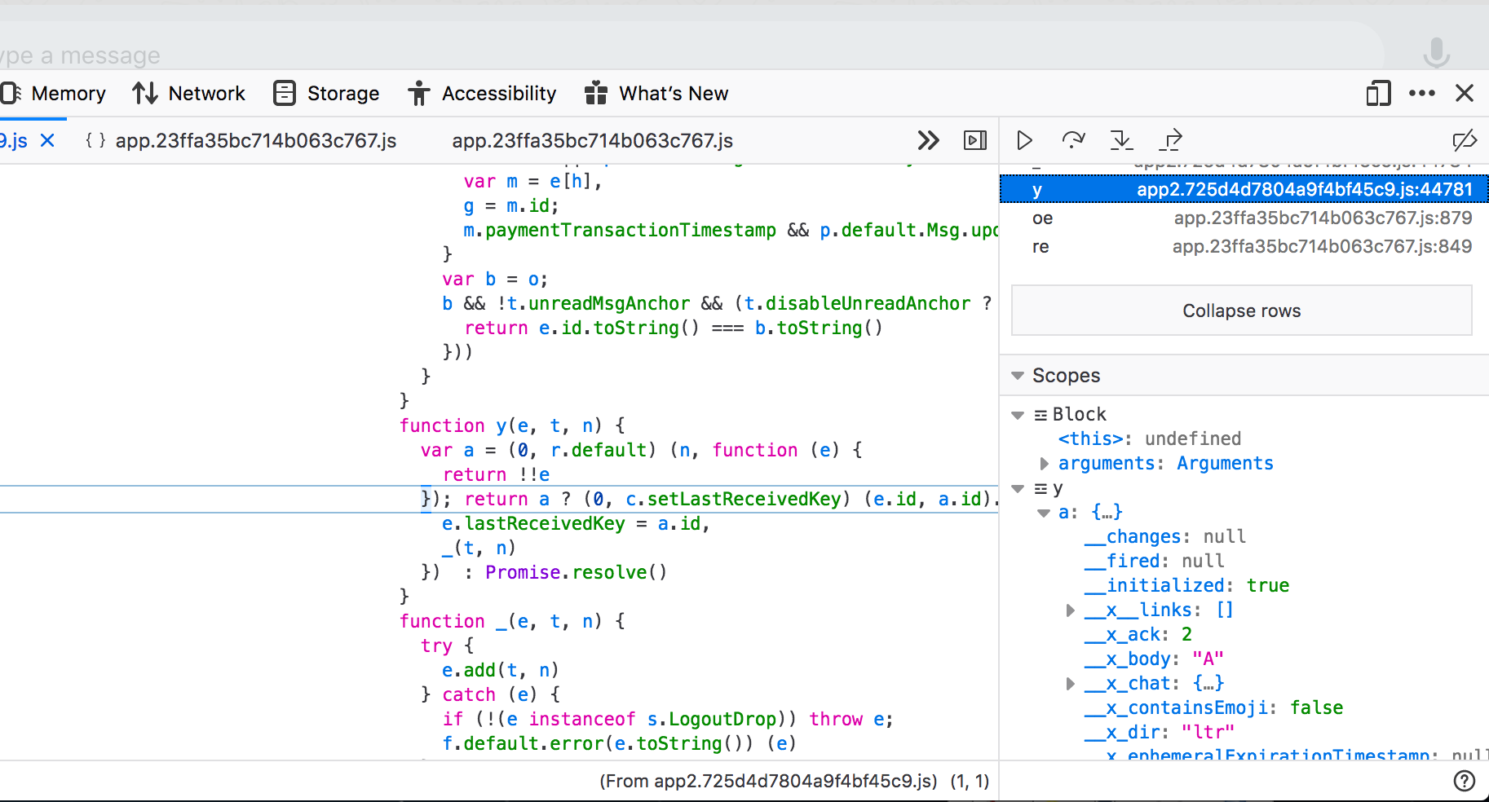
Task: Click the Resume debugger play icon
Action: (x=1024, y=140)
